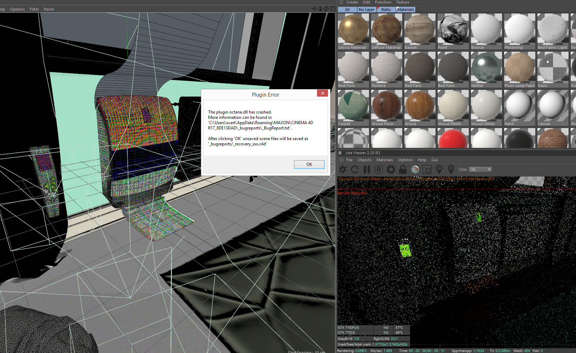Select the Glossy Material thumbnail
The height and width of the screenshot is (353, 576).
(x=353, y=31)
